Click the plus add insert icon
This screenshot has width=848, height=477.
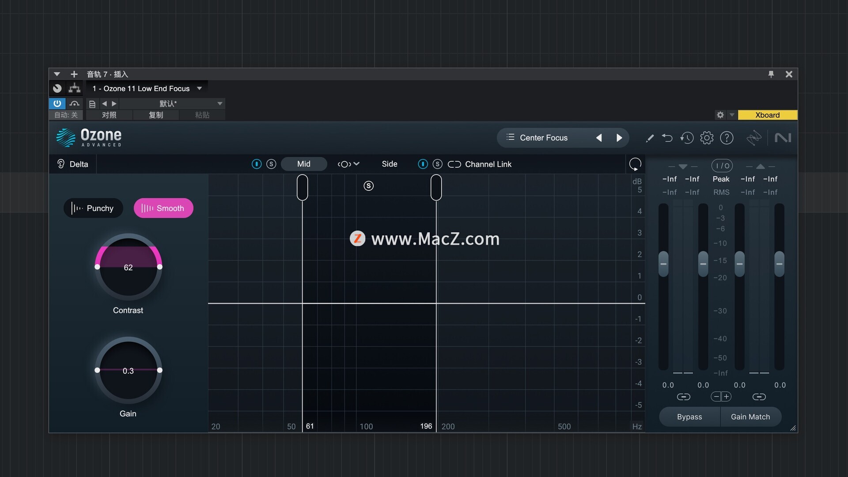74,74
